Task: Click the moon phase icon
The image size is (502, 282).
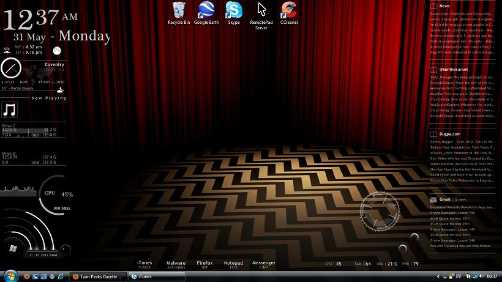Action: tap(57, 51)
